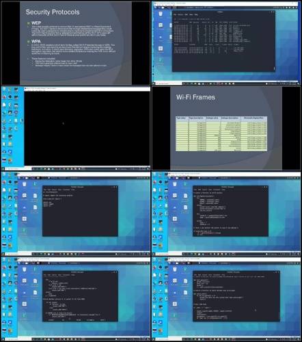Open the Security Protocols slide thumbnail
This screenshot has width=302, height=342.
(x=76, y=43)
